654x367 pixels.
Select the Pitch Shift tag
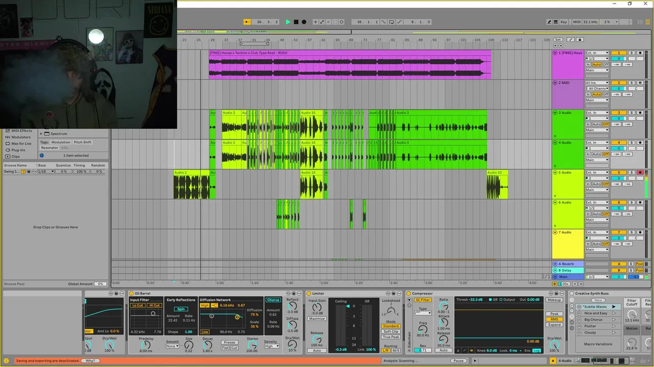82,143
